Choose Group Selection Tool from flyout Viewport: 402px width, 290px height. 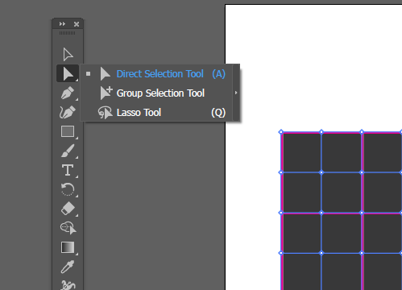tap(156, 93)
